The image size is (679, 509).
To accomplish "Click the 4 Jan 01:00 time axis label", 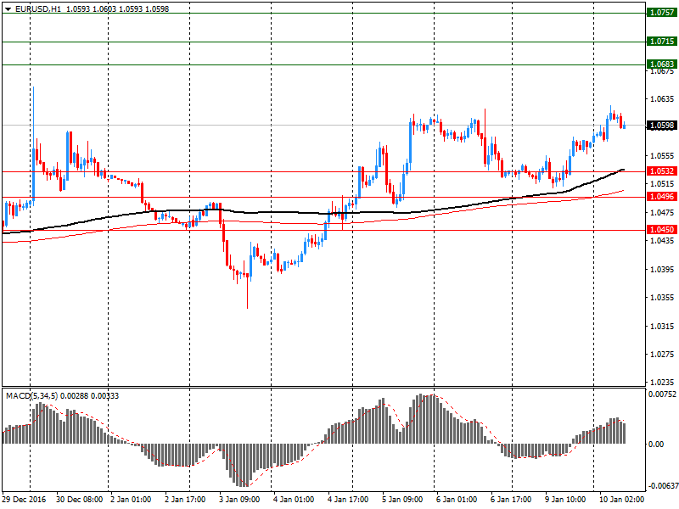I will pyautogui.click(x=294, y=499).
